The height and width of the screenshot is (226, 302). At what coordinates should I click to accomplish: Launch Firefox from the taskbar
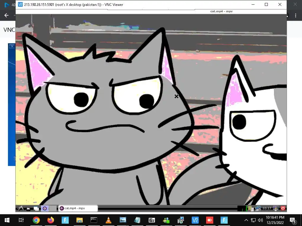(51, 220)
